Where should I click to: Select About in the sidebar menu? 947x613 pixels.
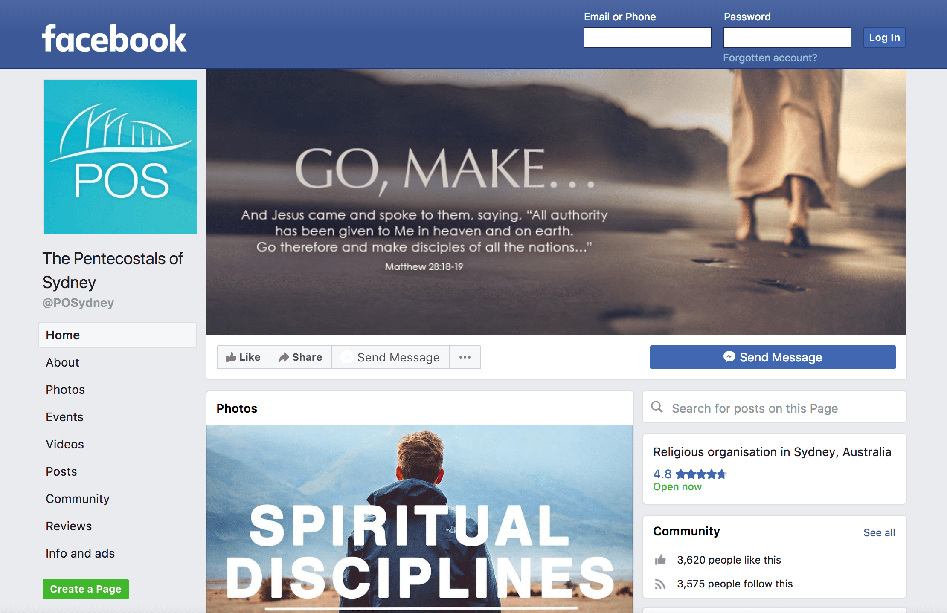(62, 362)
